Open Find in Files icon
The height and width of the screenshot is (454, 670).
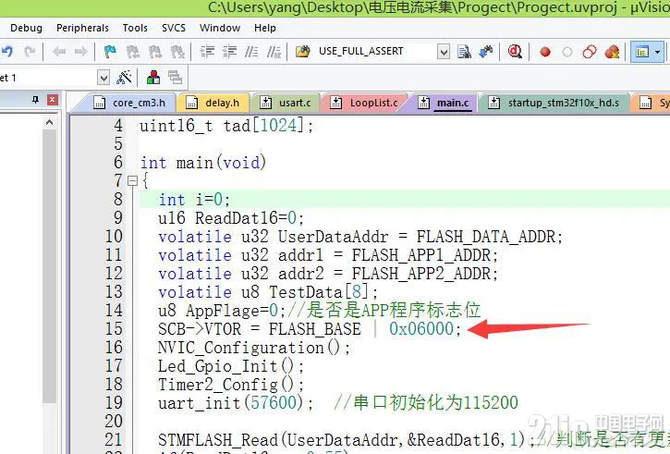pyautogui.click(x=302, y=52)
